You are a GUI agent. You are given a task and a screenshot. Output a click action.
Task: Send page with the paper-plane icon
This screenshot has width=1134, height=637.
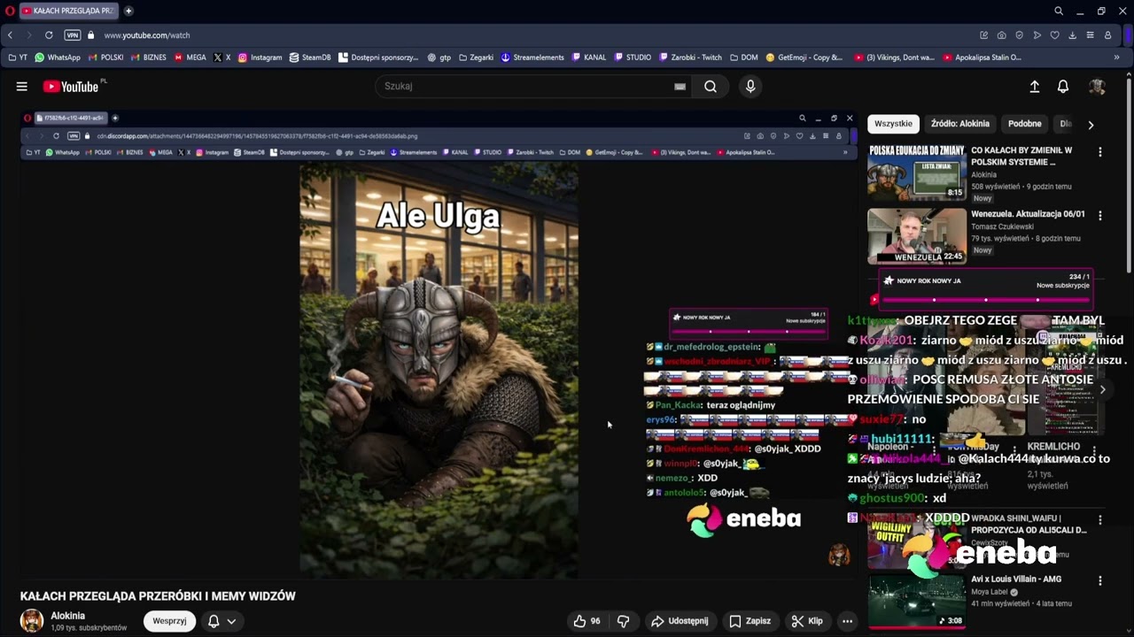tap(1037, 35)
